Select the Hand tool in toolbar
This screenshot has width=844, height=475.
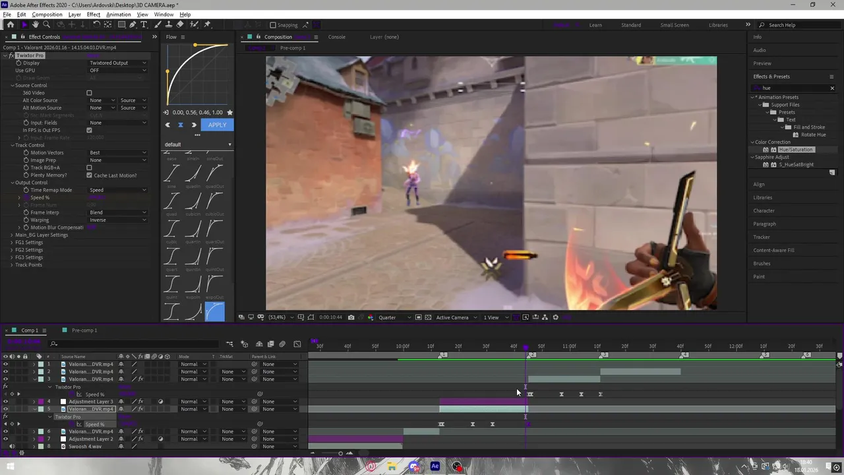[x=36, y=24]
